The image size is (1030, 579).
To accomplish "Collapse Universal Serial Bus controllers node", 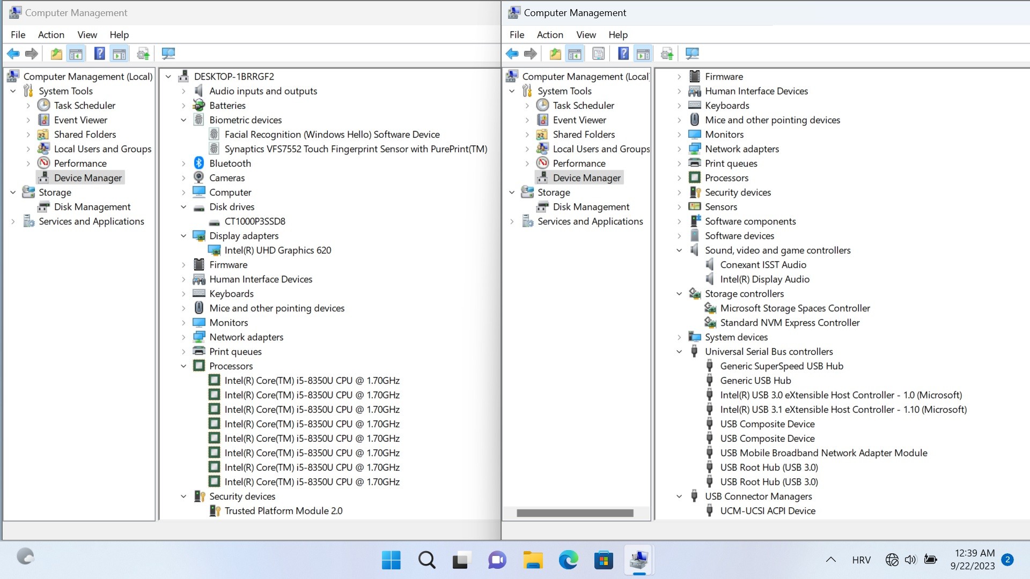I will point(679,352).
